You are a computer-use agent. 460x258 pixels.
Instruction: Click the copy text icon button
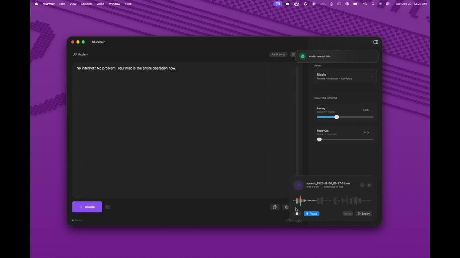(x=275, y=207)
